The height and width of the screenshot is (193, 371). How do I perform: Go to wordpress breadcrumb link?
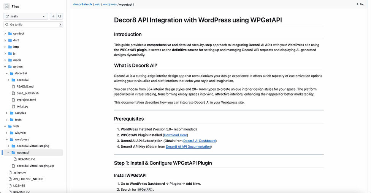[x=109, y=4]
